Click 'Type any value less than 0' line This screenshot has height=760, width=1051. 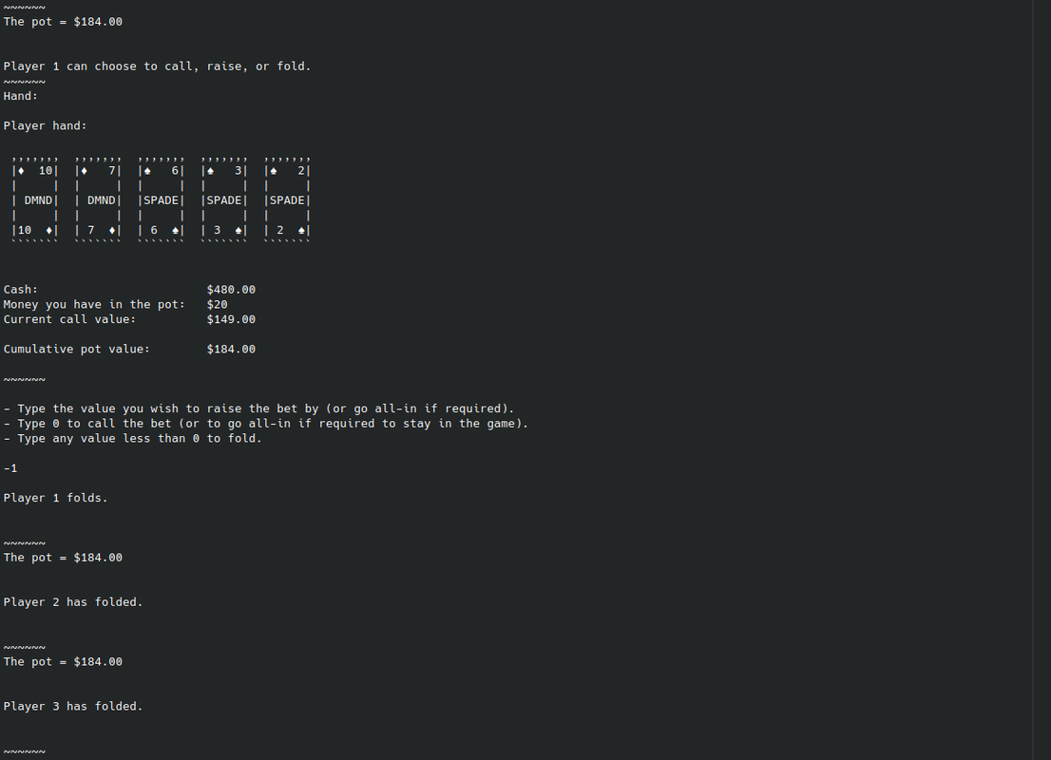133,438
